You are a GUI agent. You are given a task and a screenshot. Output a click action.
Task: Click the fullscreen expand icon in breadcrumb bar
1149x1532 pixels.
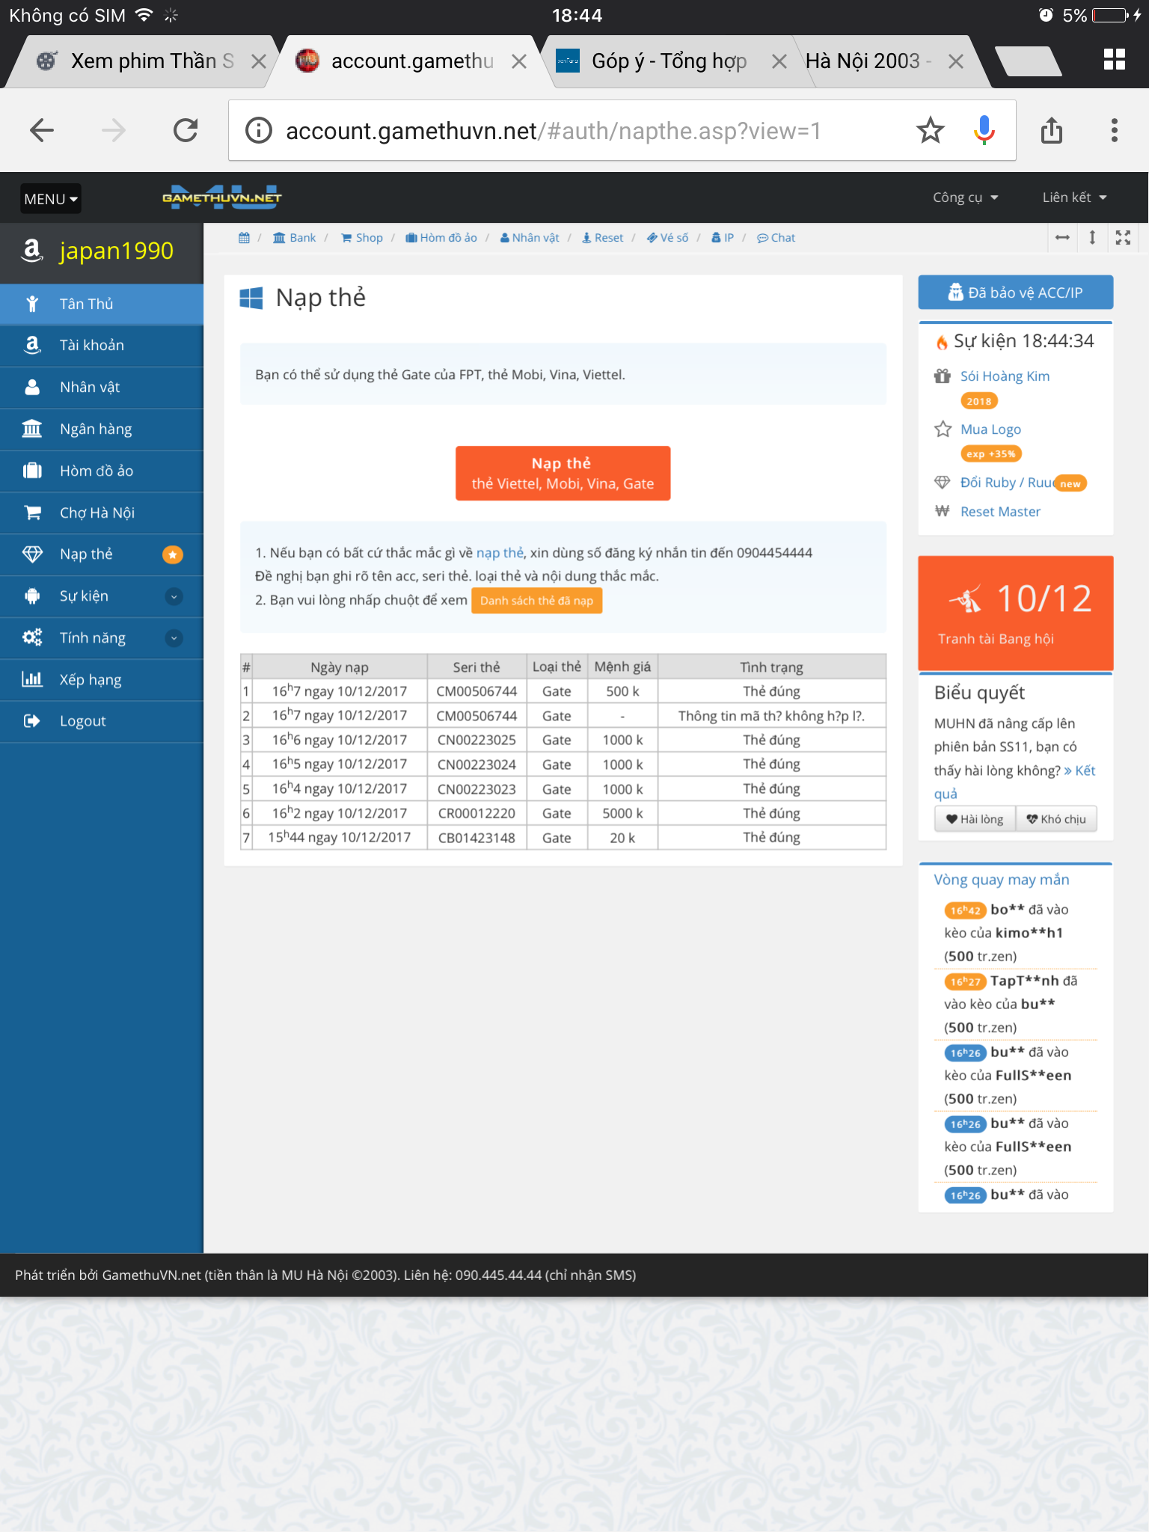tap(1123, 238)
